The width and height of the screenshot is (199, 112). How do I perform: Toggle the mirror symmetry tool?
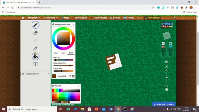(35, 64)
